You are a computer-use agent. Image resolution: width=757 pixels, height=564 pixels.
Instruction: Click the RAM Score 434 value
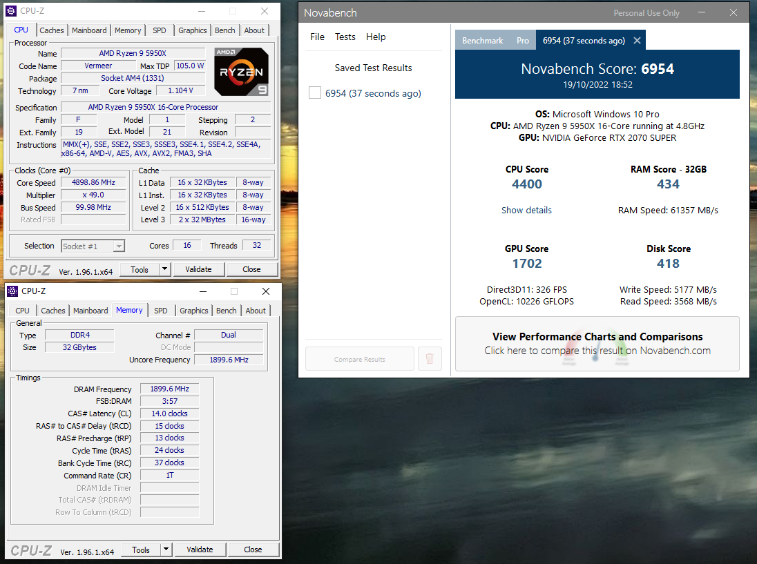668,184
